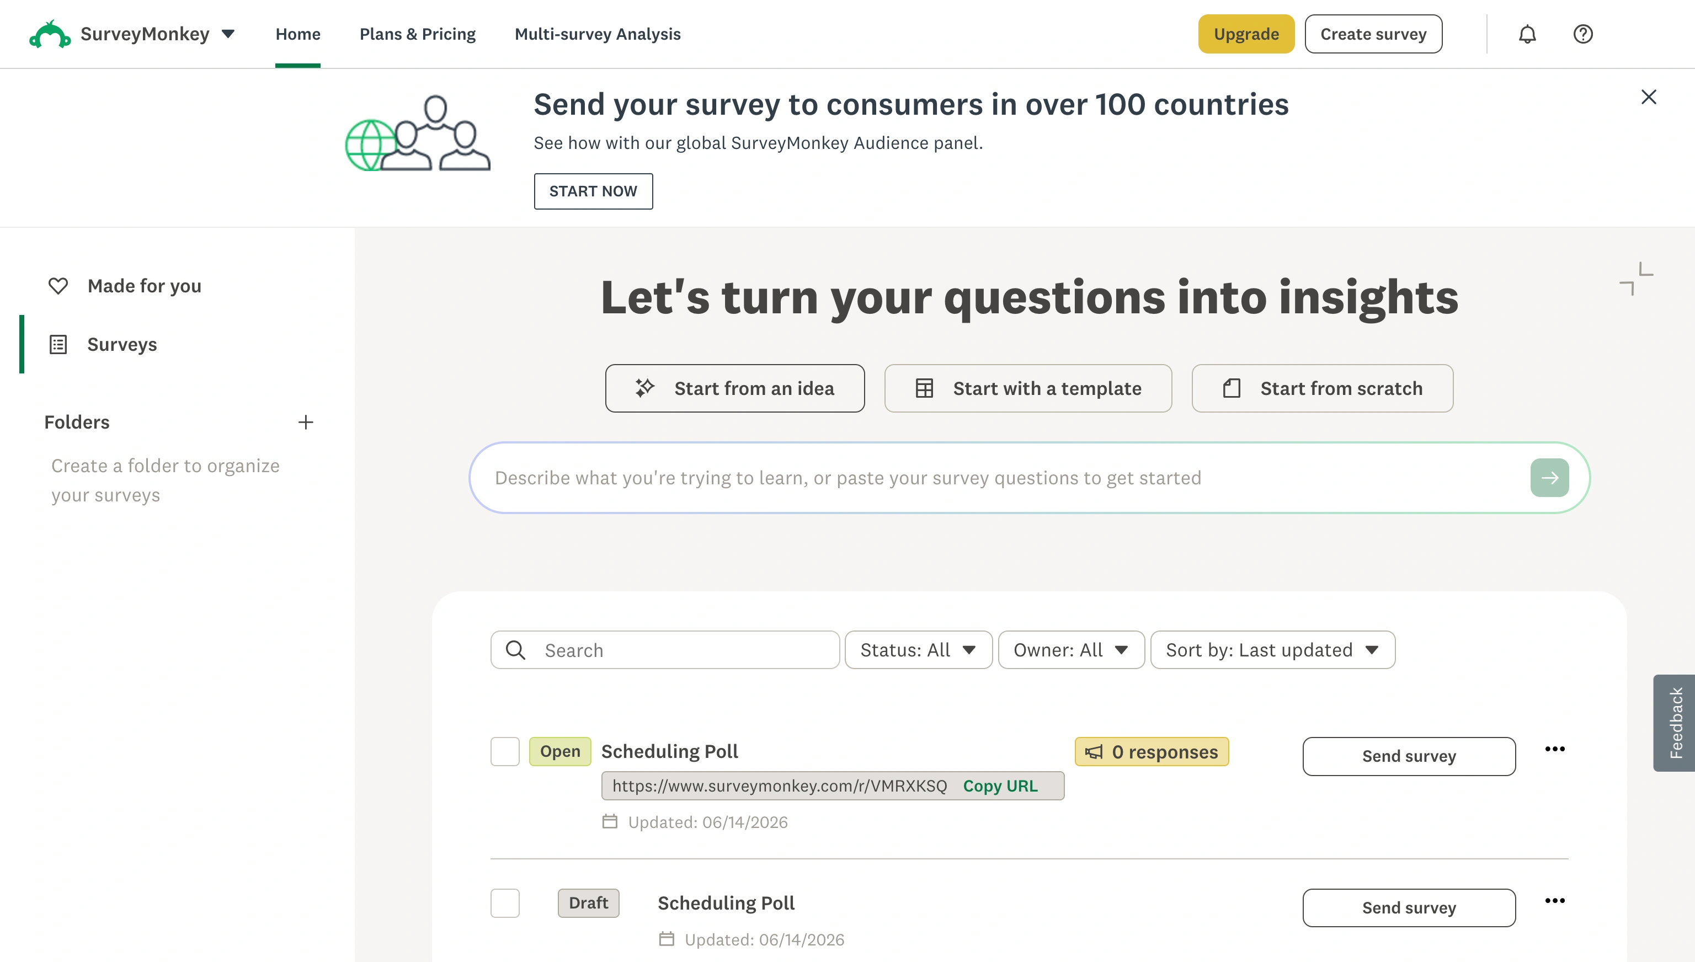Submit the prompt with the green arrow
1695x962 pixels.
point(1550,478)
